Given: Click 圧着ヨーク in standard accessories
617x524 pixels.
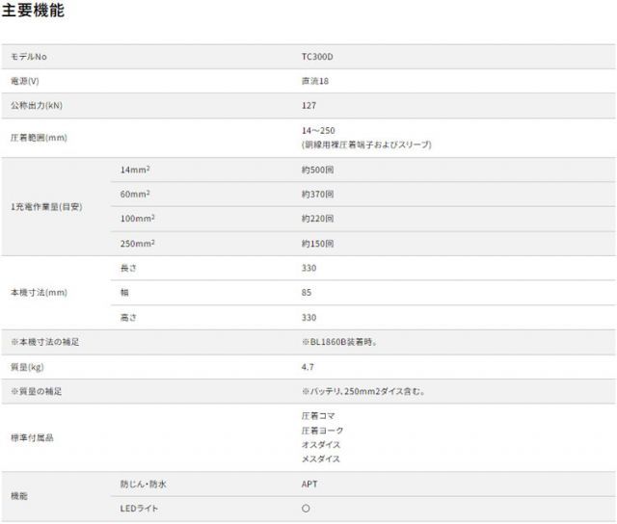Looking at the screenshot, I should pos(322,431).
